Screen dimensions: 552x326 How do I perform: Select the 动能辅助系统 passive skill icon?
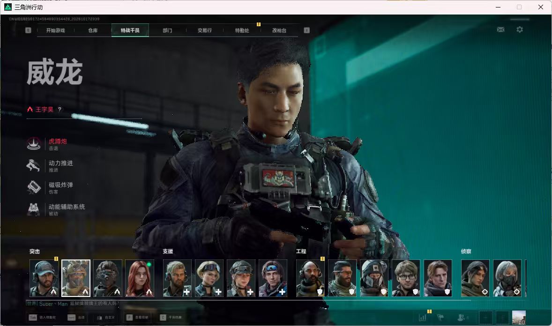coord(34,209)
